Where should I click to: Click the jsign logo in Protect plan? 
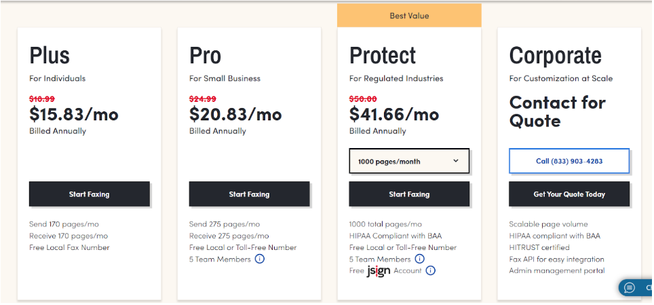(x=379, y=271)
